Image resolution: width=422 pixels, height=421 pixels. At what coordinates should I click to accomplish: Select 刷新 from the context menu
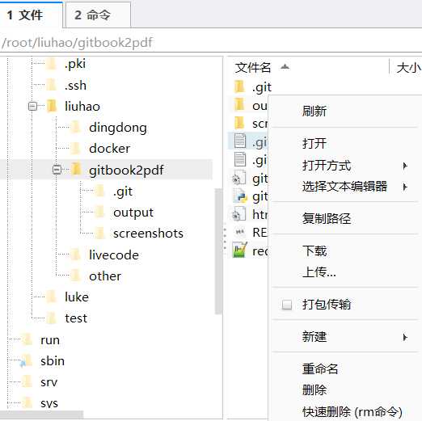[314, 111]
